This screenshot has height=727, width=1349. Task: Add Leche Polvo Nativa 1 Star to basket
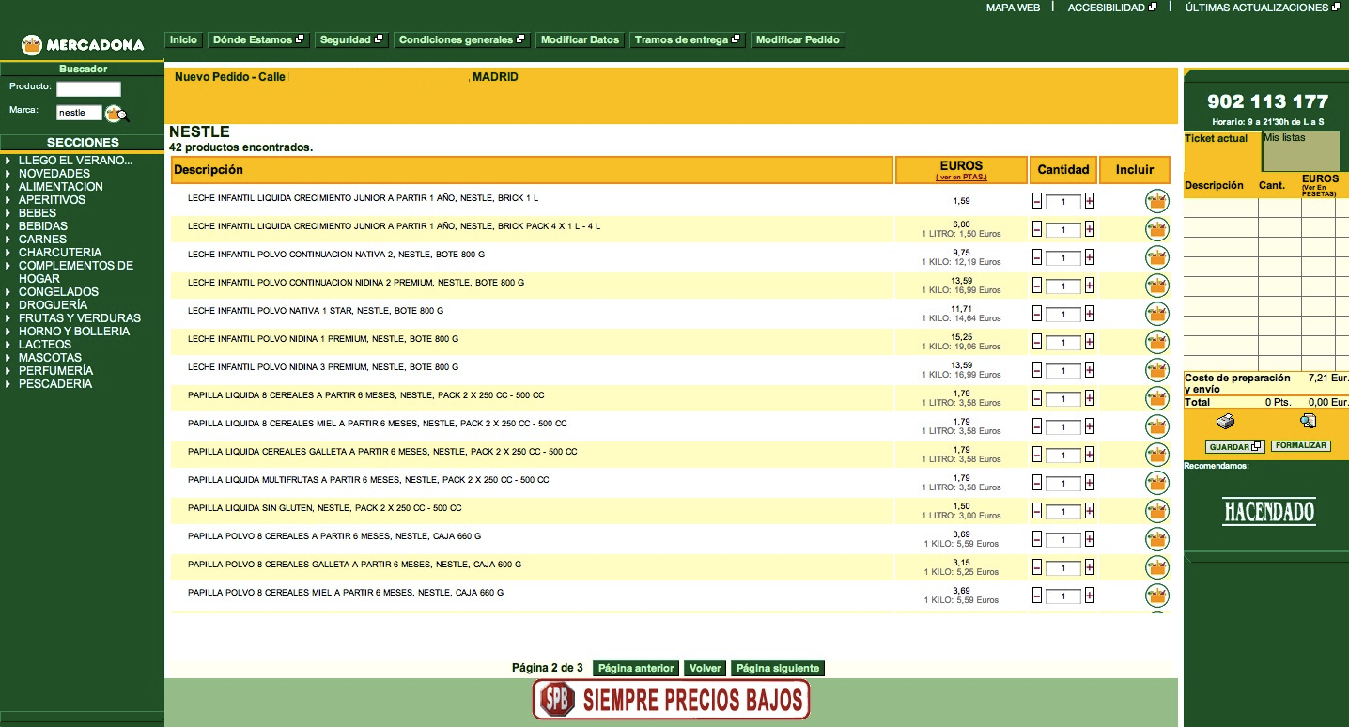pyautogui.click(x=1157, y=314)
